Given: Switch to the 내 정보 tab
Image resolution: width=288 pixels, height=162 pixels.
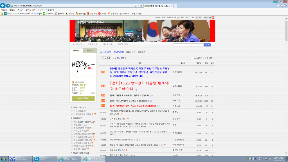Looking at the screenshot, I should pos(90,51).
